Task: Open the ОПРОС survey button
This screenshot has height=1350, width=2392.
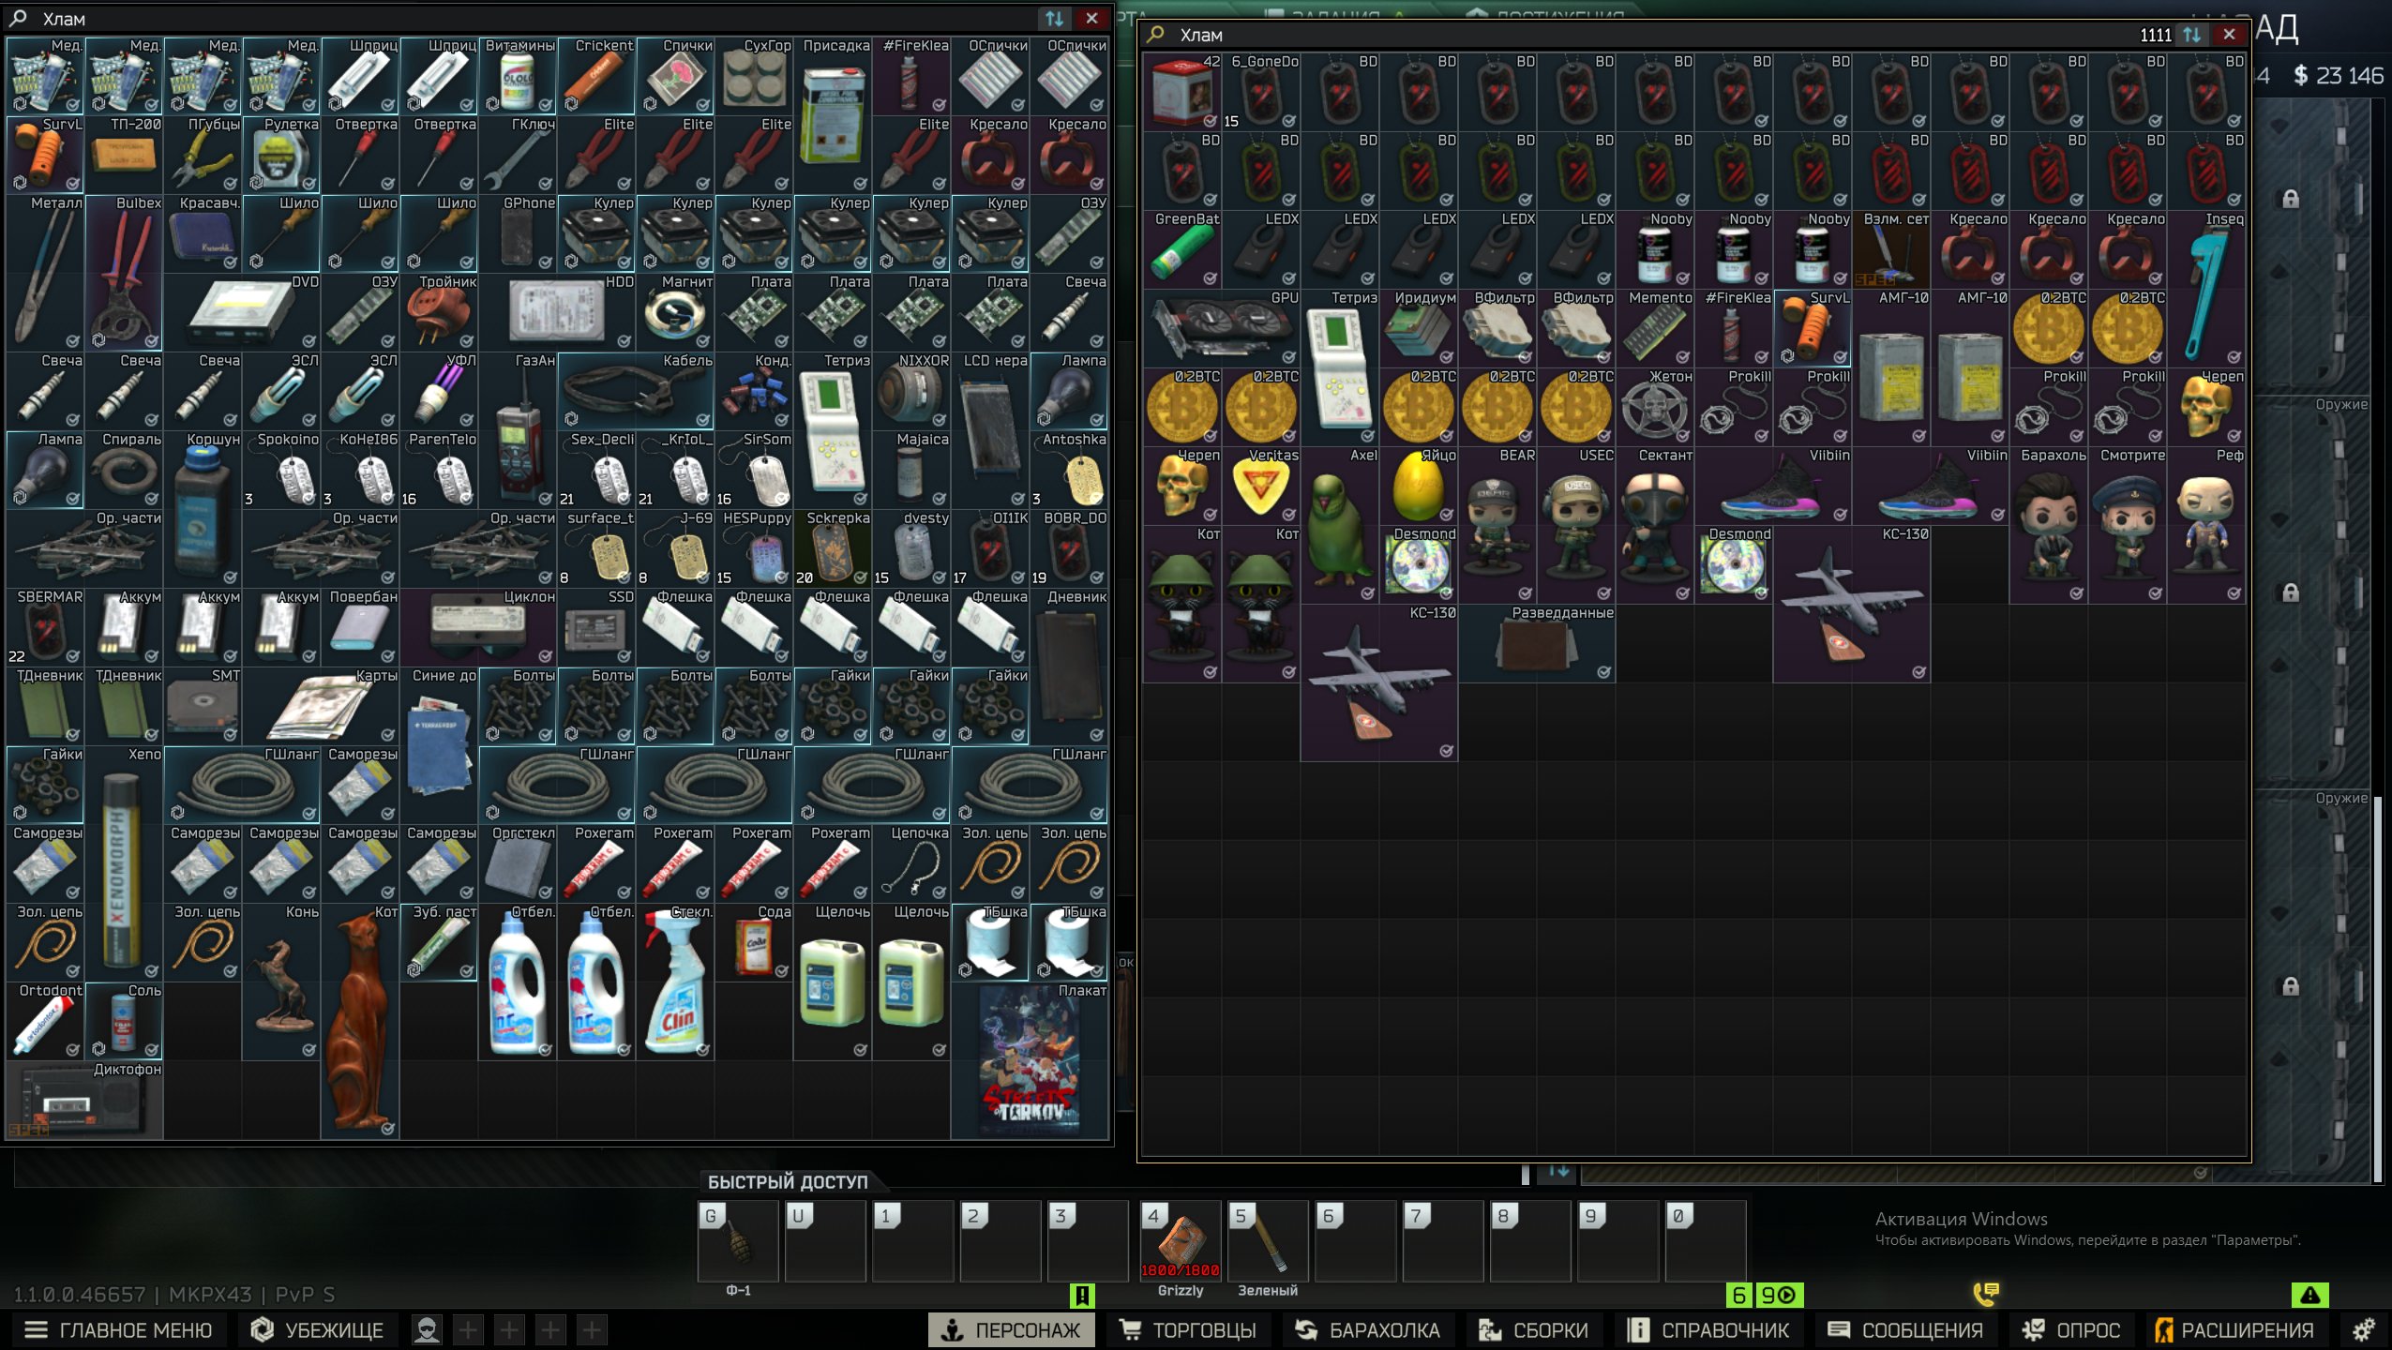Action: click(x=2070, y=1329)
